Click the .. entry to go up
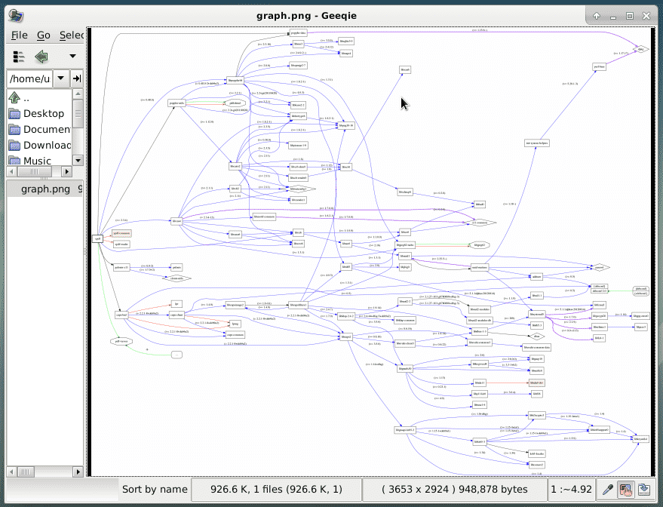 (x=25, y=97)
